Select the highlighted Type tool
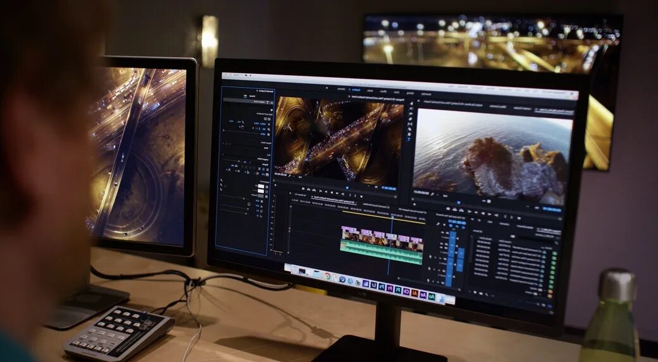The image size is (658, 362). tap(409, 139)
